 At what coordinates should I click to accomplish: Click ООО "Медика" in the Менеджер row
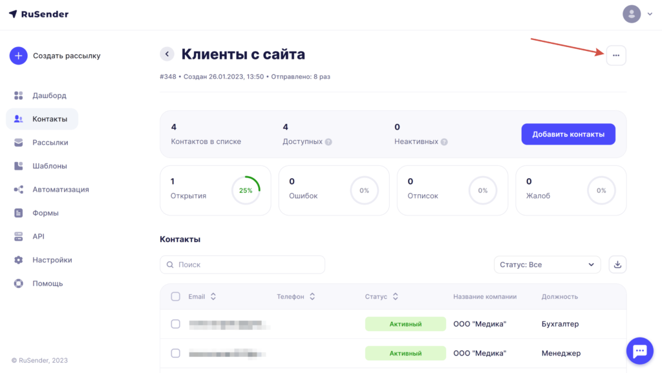click(480, 353)
